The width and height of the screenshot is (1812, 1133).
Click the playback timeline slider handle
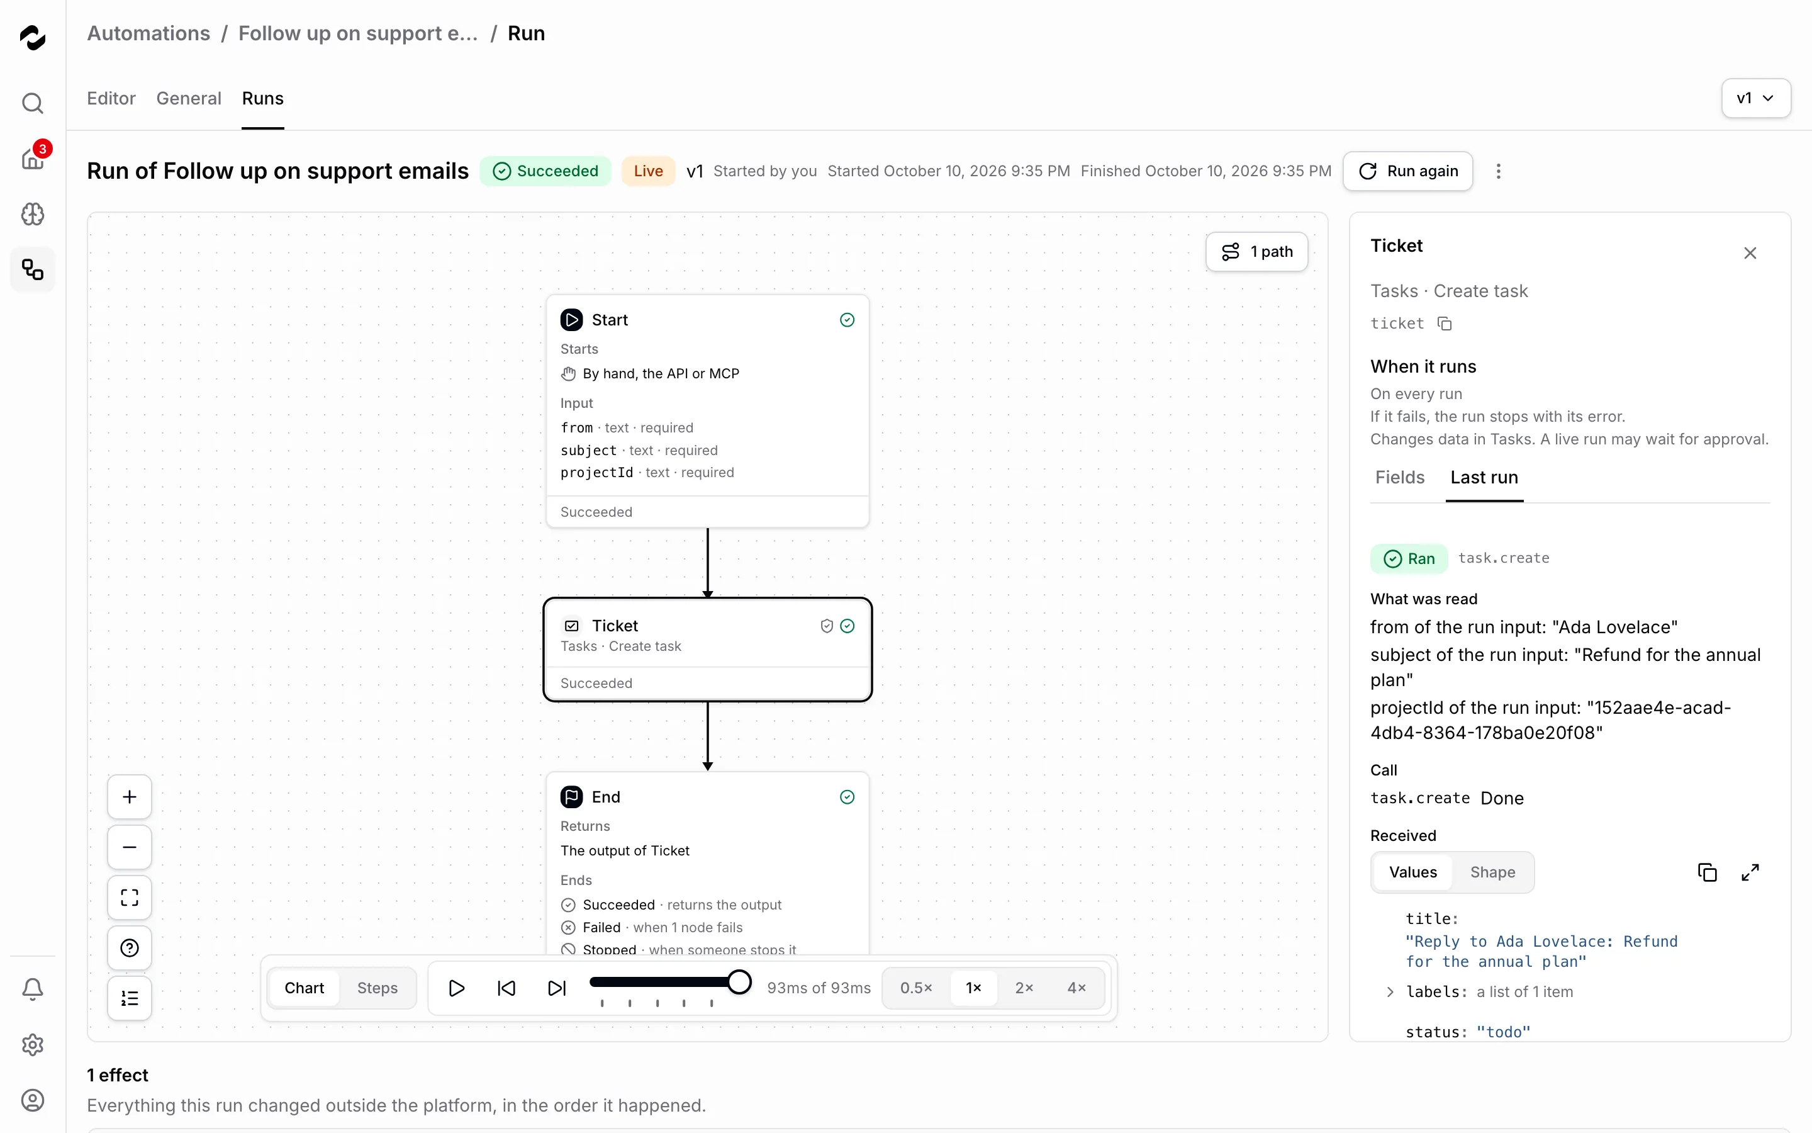click(x=739, y=982)
